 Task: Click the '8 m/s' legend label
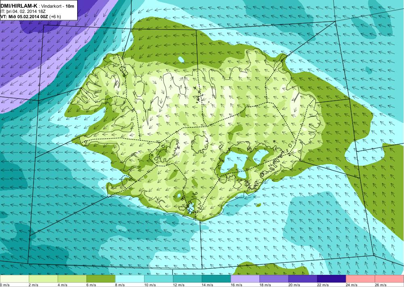click(x=120, y=285)
